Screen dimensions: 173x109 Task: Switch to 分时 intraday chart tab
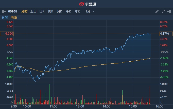point(24,11)
